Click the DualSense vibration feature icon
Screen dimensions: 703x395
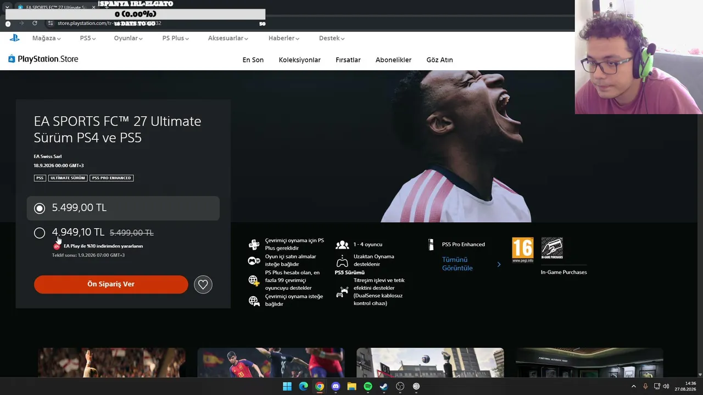click(x=342, y=292)
